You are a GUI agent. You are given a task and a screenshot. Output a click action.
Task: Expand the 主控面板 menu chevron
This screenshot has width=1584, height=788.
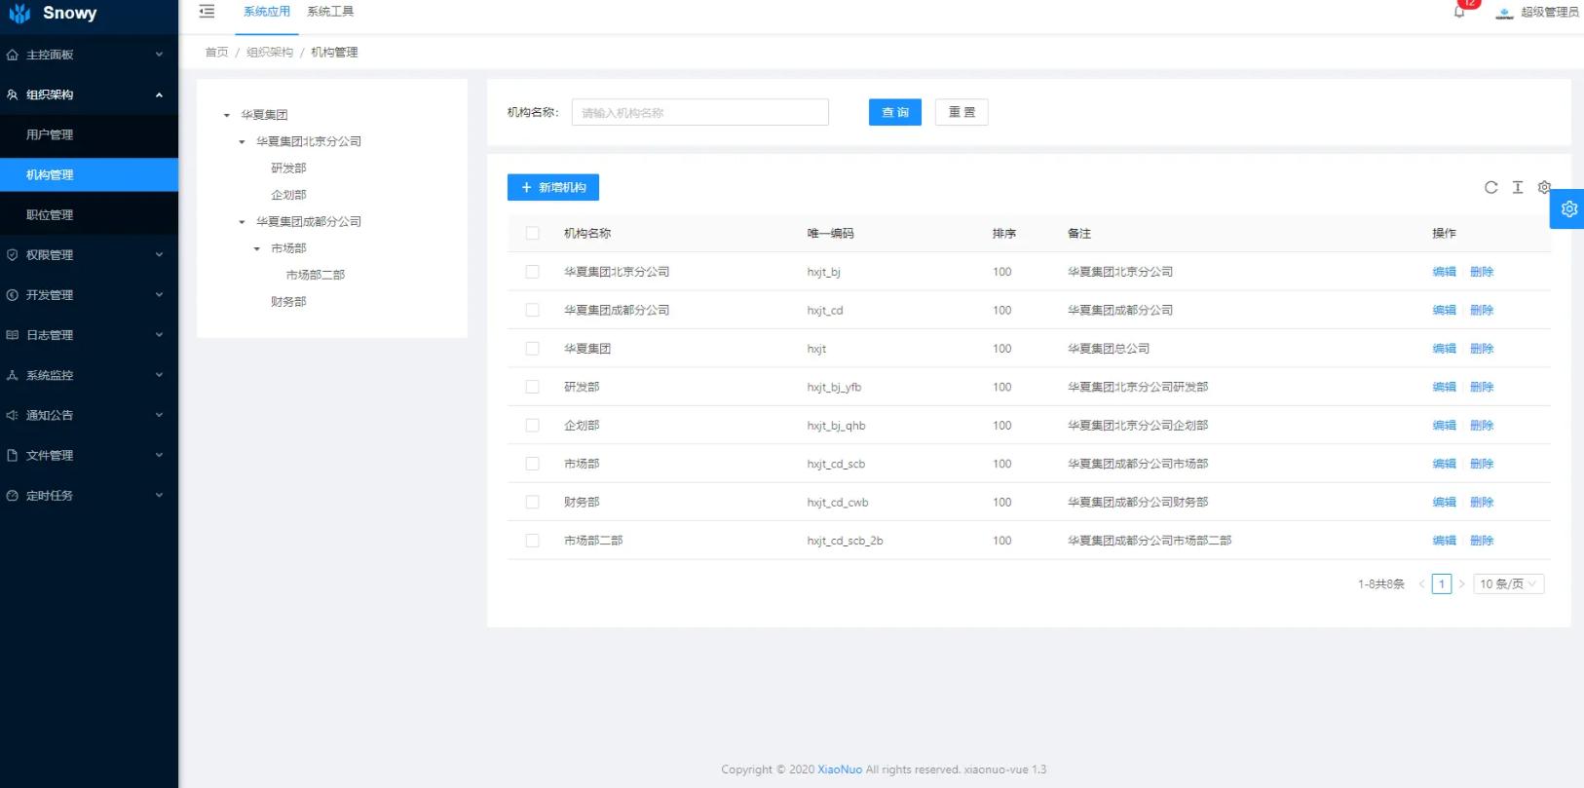(159, 55)
